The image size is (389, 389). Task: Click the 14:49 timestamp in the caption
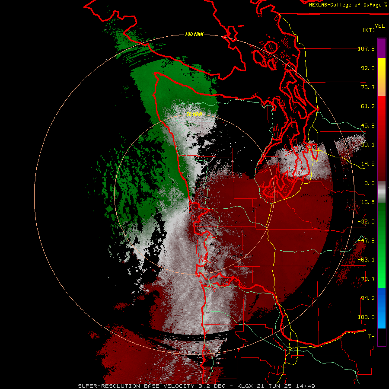pyautogui.click(x=306, y=386)
